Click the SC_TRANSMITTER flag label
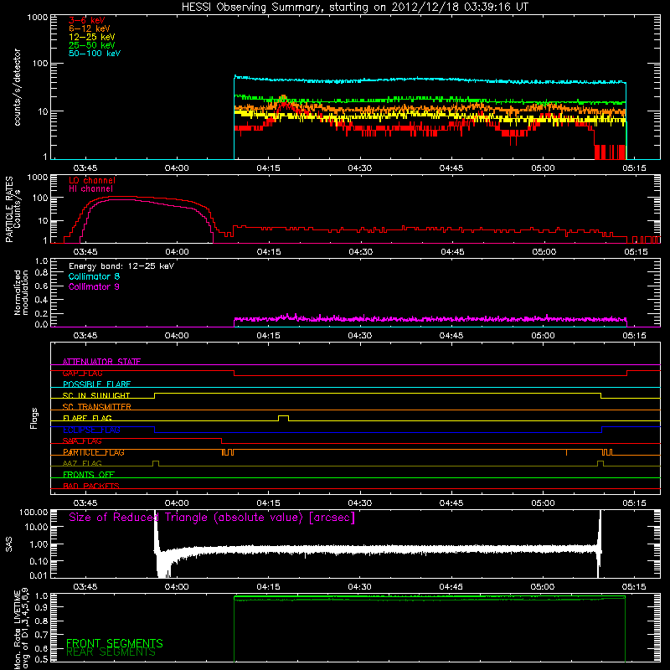This screenshot has height=670, width=670. [97, 406]
